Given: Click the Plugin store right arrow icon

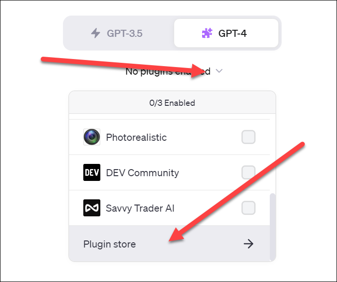Looking at the screenshot, I should (248, 244).
